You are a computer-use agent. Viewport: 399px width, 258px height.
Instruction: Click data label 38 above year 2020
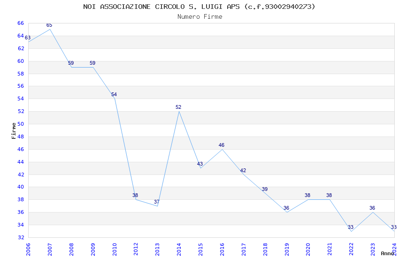[x=307, y=195]
